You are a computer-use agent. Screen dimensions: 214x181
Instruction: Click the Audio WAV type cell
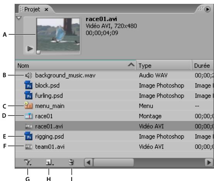(x=153, y=75)
